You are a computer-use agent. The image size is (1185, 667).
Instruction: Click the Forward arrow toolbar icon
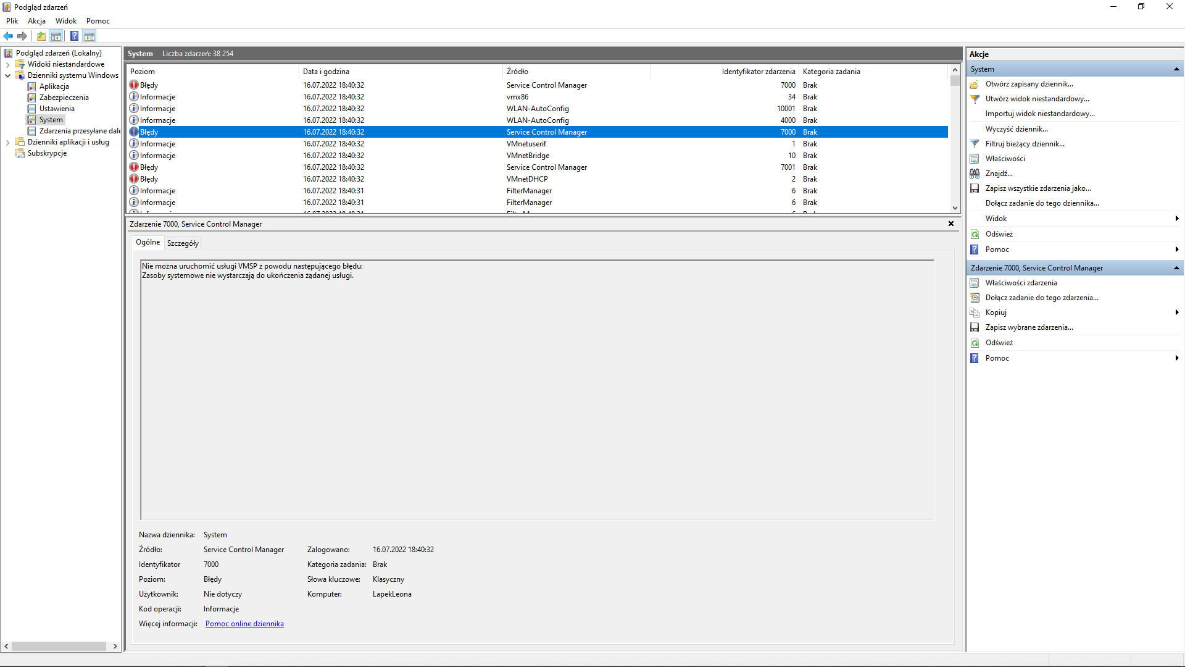(22, 36)
